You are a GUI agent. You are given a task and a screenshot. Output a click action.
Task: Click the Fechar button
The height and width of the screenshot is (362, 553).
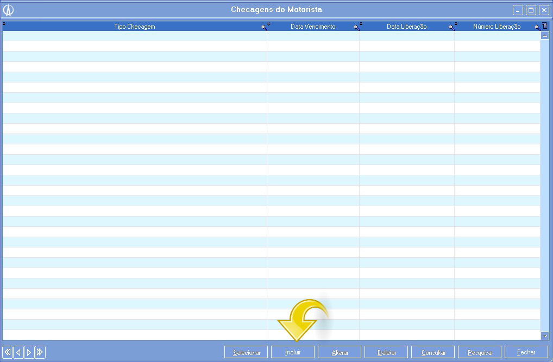click(x=526, y=352)
